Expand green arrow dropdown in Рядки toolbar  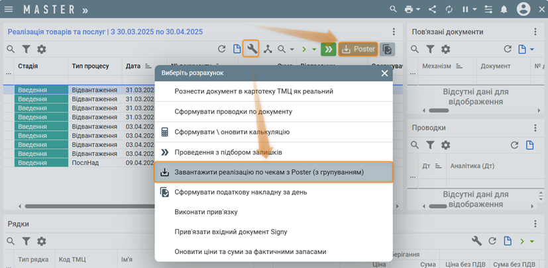point(532,242)
